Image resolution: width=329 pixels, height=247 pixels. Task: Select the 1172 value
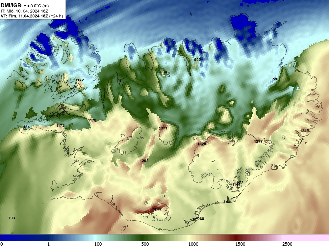80,80
